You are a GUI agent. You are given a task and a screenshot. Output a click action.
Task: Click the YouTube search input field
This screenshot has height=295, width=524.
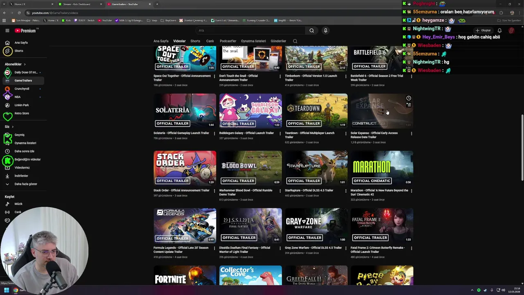point(250,30)
